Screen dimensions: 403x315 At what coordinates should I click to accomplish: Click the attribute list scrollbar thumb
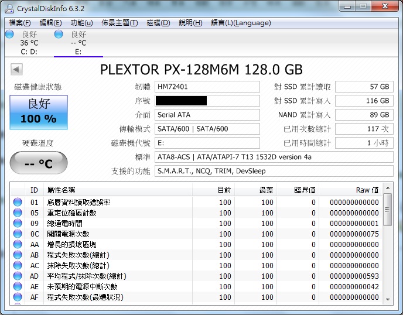[x=388, y=210]
